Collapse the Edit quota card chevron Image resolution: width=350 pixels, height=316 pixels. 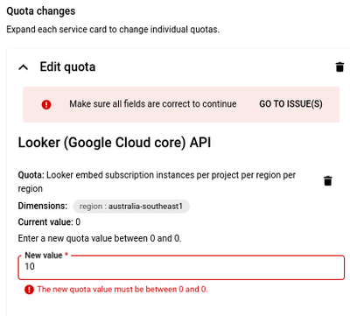24,67
